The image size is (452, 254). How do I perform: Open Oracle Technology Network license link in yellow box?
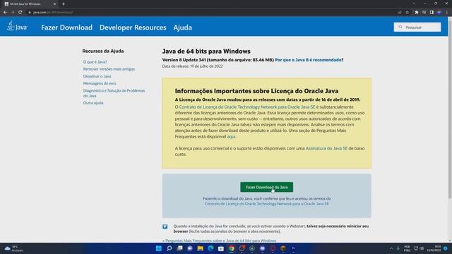[x=247, y=107]
